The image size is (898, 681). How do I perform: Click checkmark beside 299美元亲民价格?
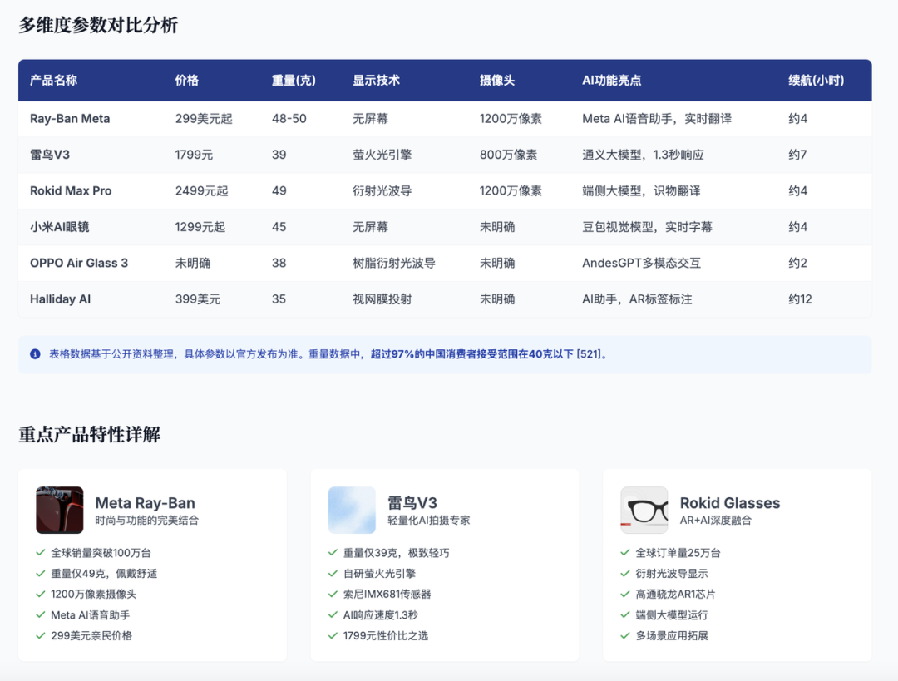tap(41, 635)
